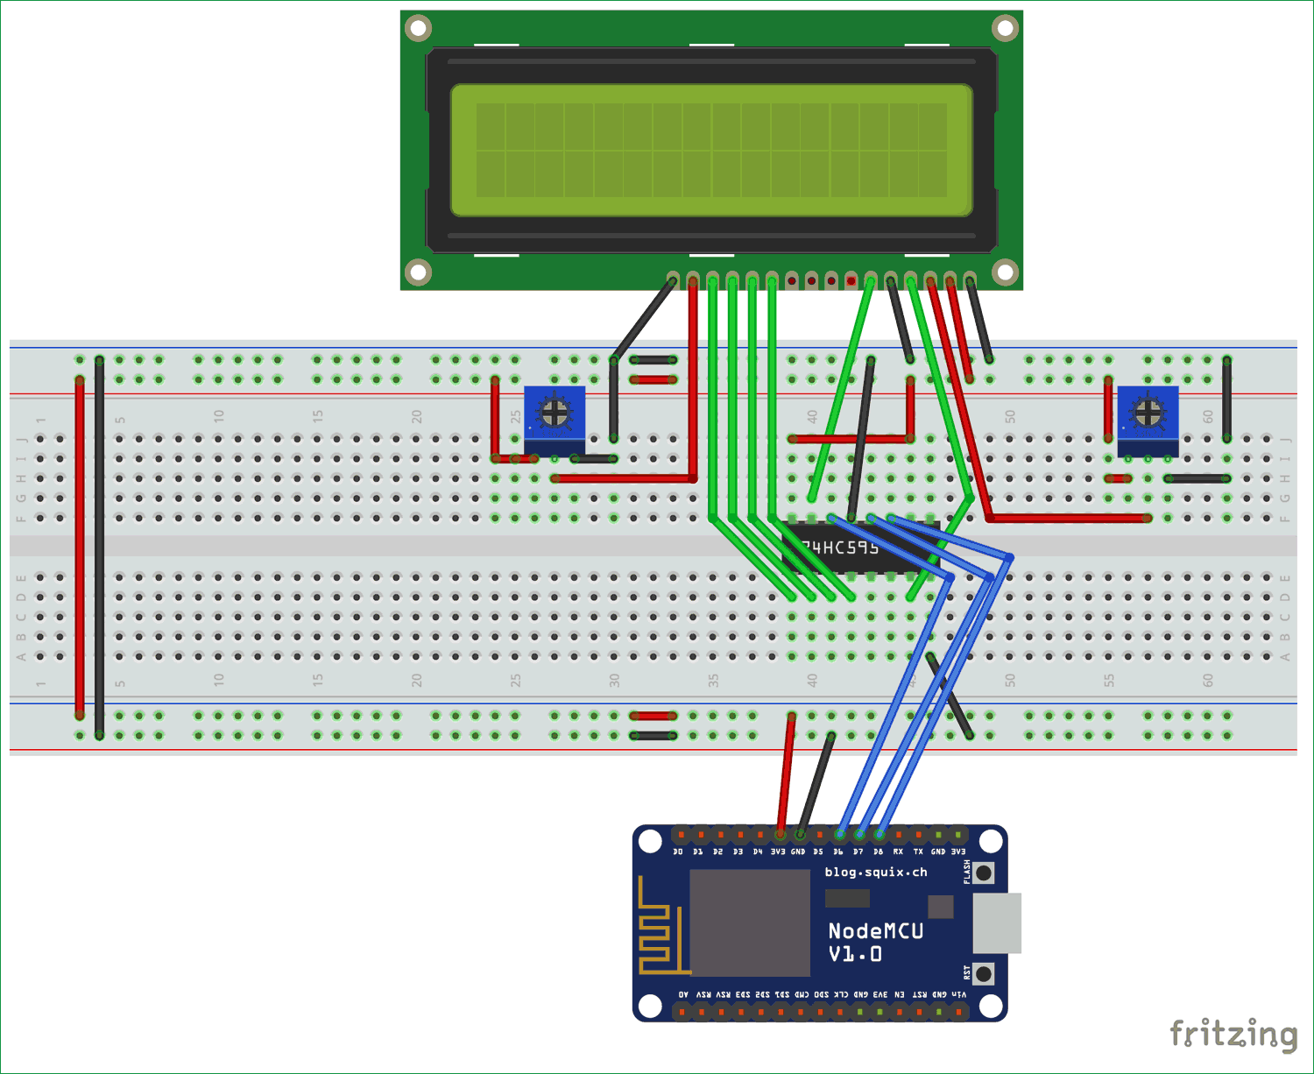Click the Vin pin label on NodeMCU
The image size is (1314, 1074).
pyautogui.click(x=959, y=994)
